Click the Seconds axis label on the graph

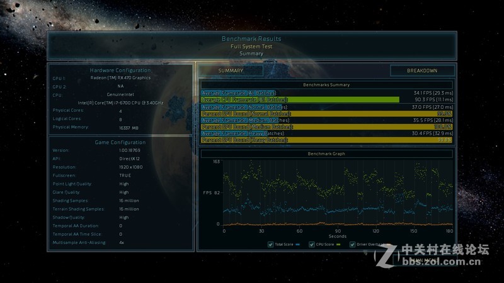pyautogui.click(x=338, y=236)
